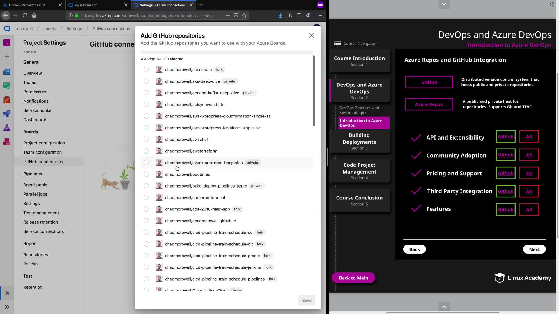Expand the bottom panel chevron up
This screenshot has height=314, width=559.
click(x=444, y=307)
